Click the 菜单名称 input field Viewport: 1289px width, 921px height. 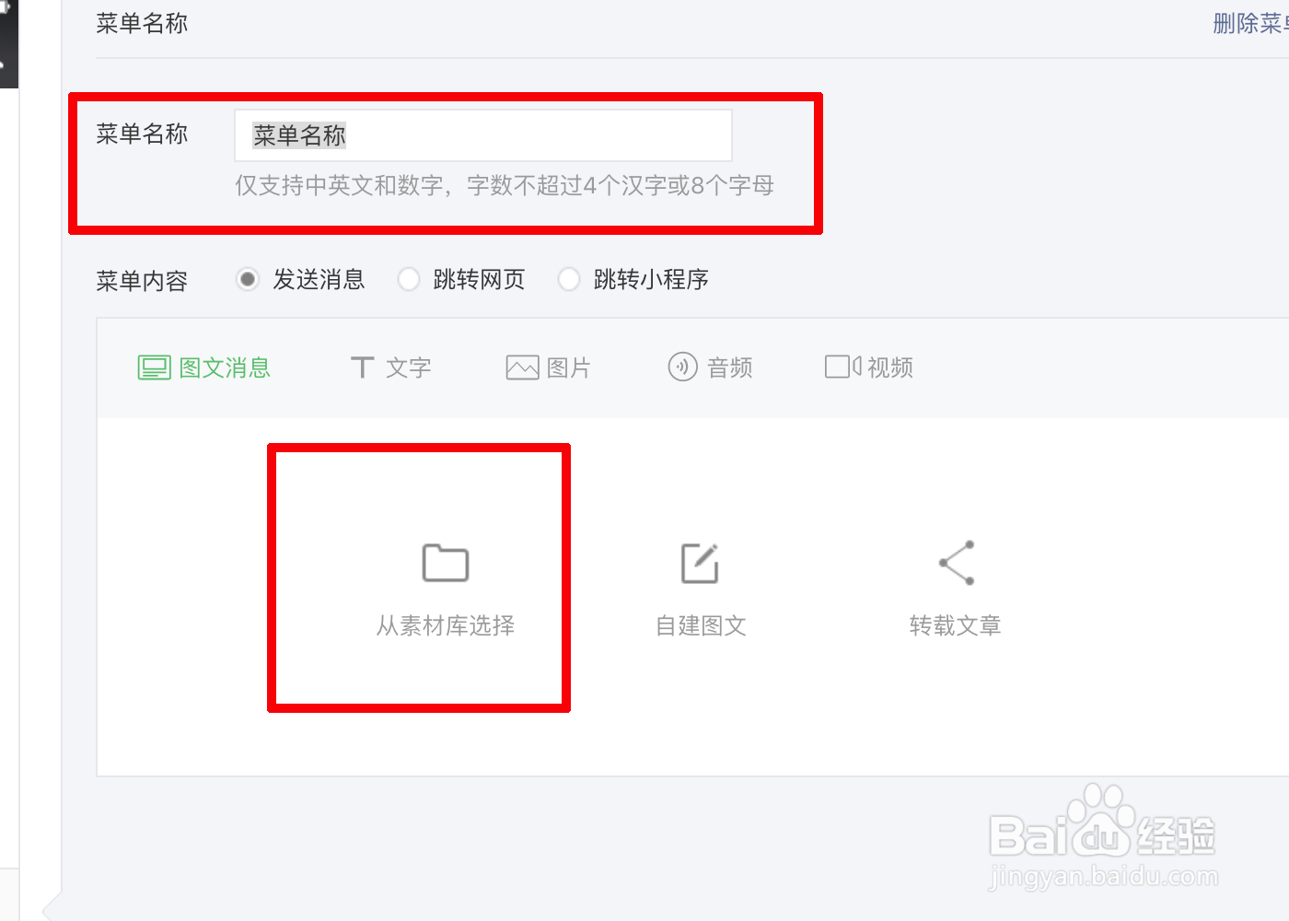483,135
